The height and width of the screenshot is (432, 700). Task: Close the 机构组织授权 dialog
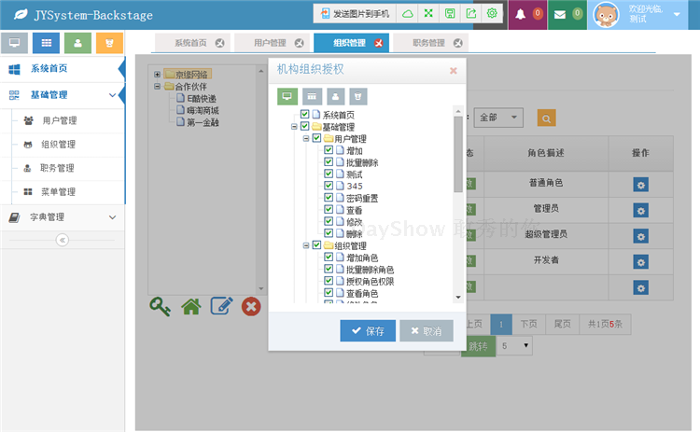[x=453, y=71]
